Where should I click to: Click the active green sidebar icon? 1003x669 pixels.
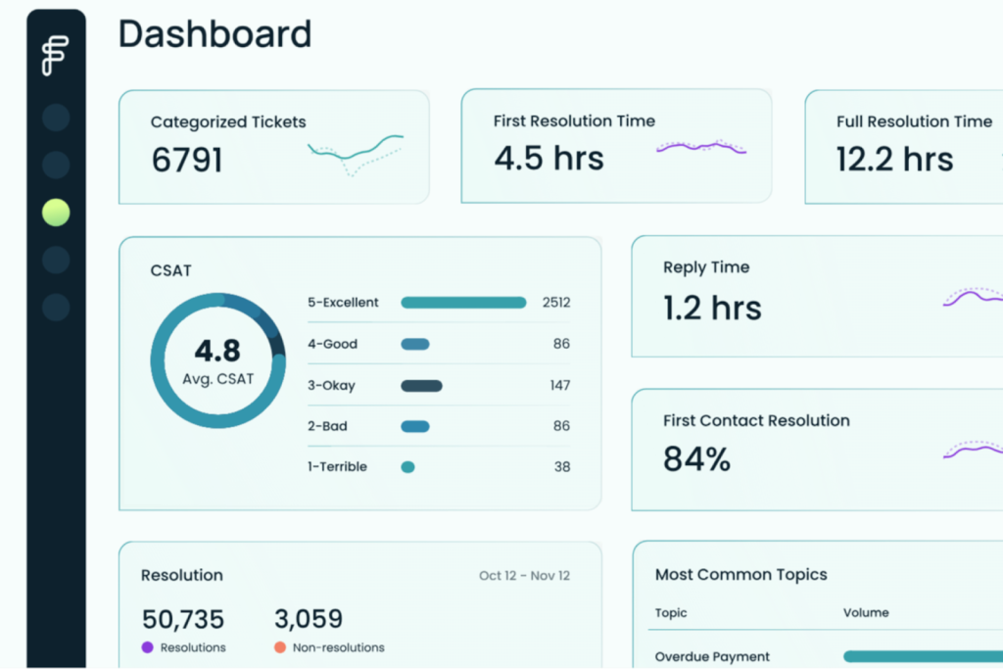[x=55, y=211]
